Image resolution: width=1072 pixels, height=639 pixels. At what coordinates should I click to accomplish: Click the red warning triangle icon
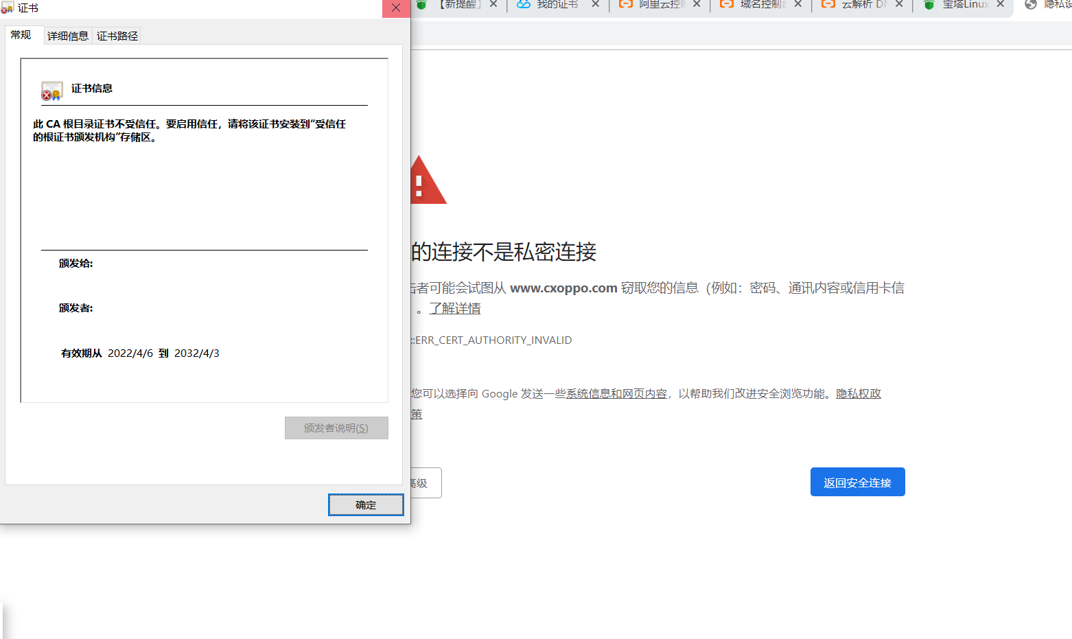pos(428,180)
